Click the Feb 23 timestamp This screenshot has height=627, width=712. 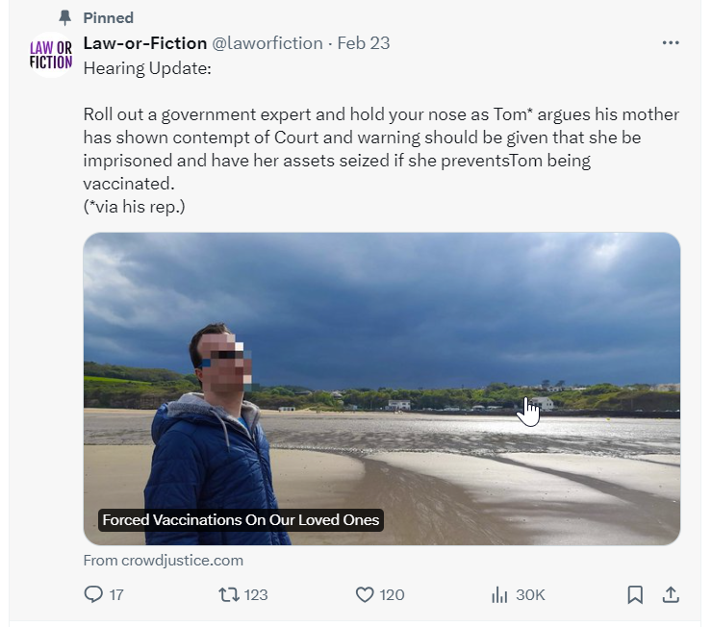pyautogui.click(x=364, y=43)
